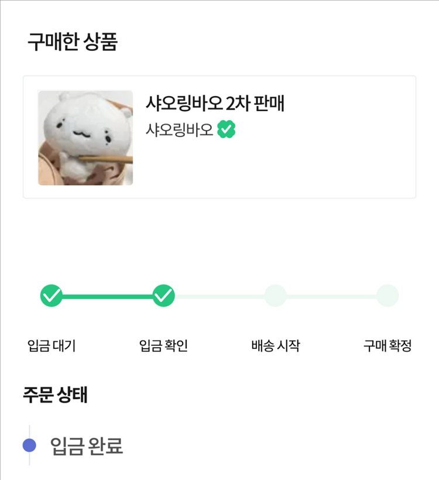Select the 입금 확인 step label
Screen dimensions: 439x480
pos(163,346)
